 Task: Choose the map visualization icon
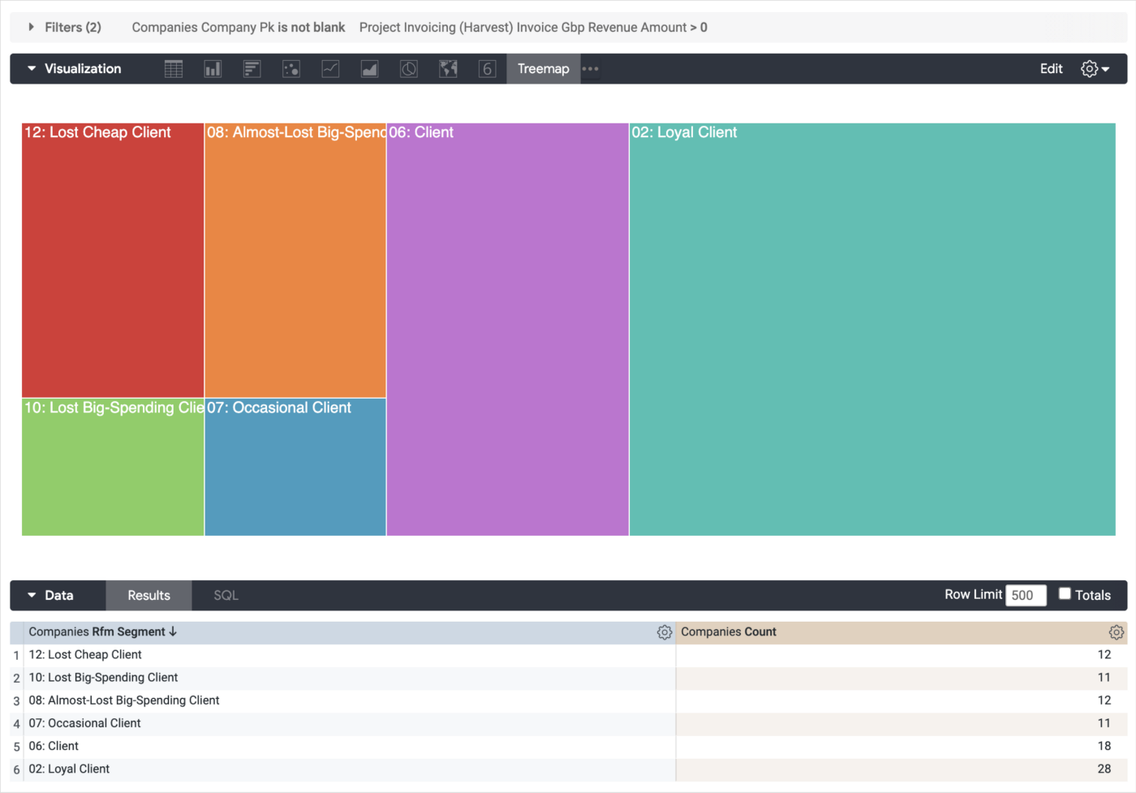point(448,69)
